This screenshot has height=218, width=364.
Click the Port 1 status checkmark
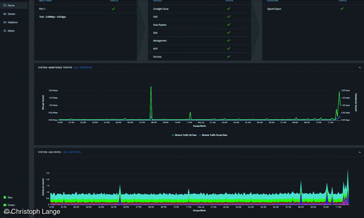click(x=113, y=9)
